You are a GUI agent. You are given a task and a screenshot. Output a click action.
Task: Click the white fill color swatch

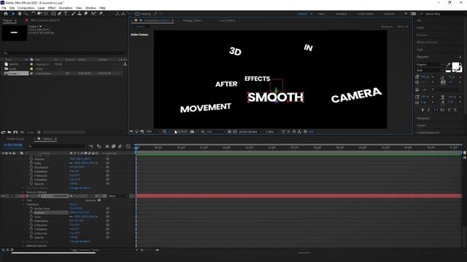(x=455, y=66)
